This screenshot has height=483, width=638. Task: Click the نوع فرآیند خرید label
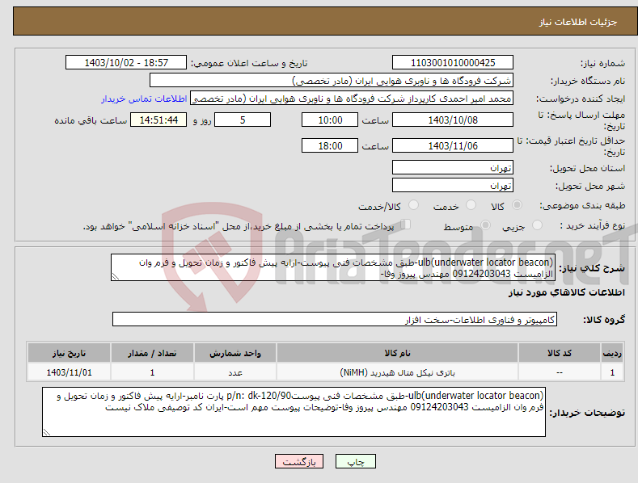tap(592, 225)
